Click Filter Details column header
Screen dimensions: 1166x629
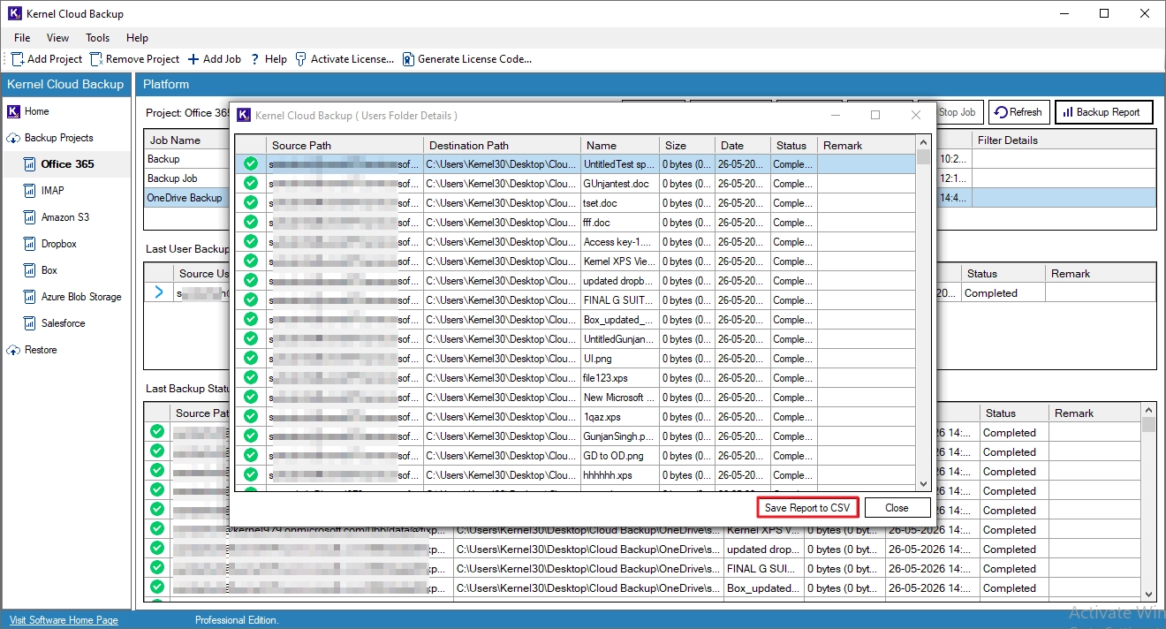point(1064,140)
